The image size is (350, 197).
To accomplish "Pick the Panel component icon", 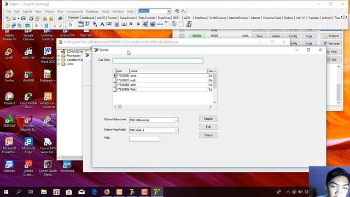I will [x=181, y=24].
